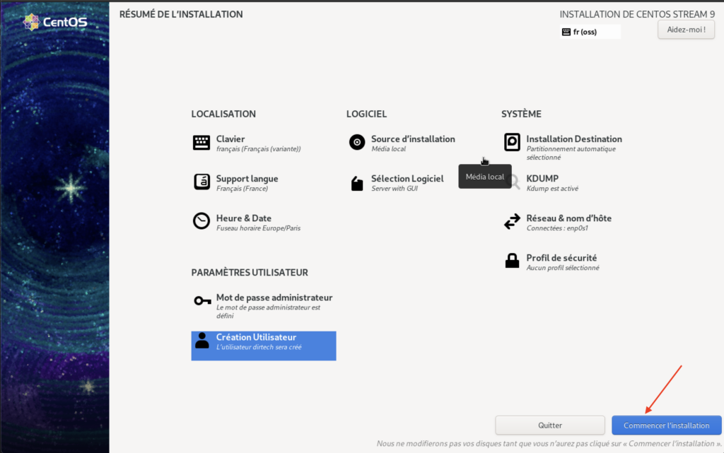
Task: Click the SYSTÈME section heading
Action: [521, 114]
